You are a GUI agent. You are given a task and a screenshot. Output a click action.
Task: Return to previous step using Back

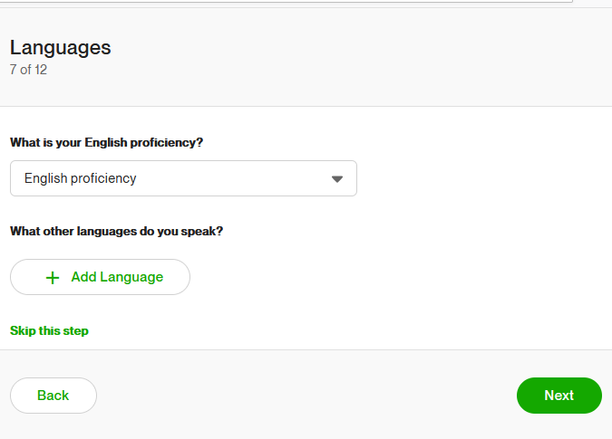click(53, 396)
